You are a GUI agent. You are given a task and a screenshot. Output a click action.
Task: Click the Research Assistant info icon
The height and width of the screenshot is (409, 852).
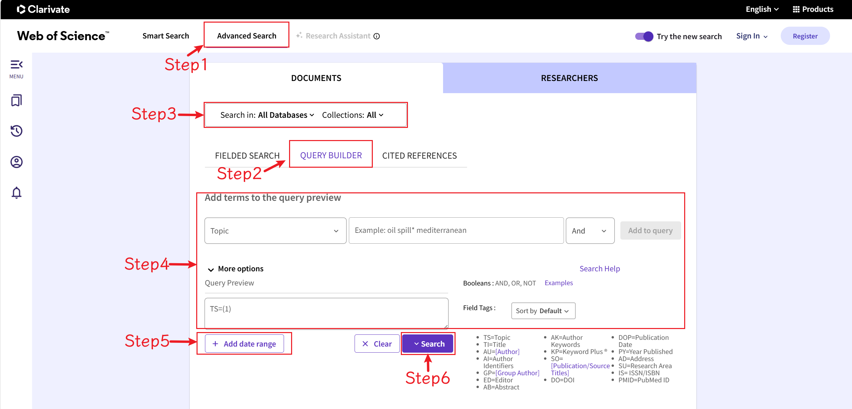(x=377, y=36)
